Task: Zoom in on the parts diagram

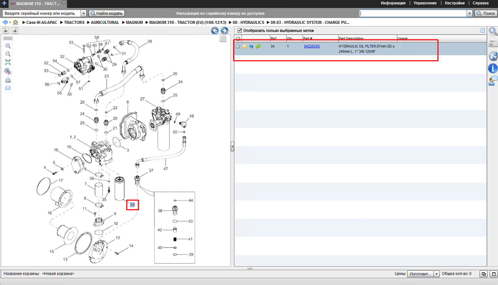Action: 8,46
